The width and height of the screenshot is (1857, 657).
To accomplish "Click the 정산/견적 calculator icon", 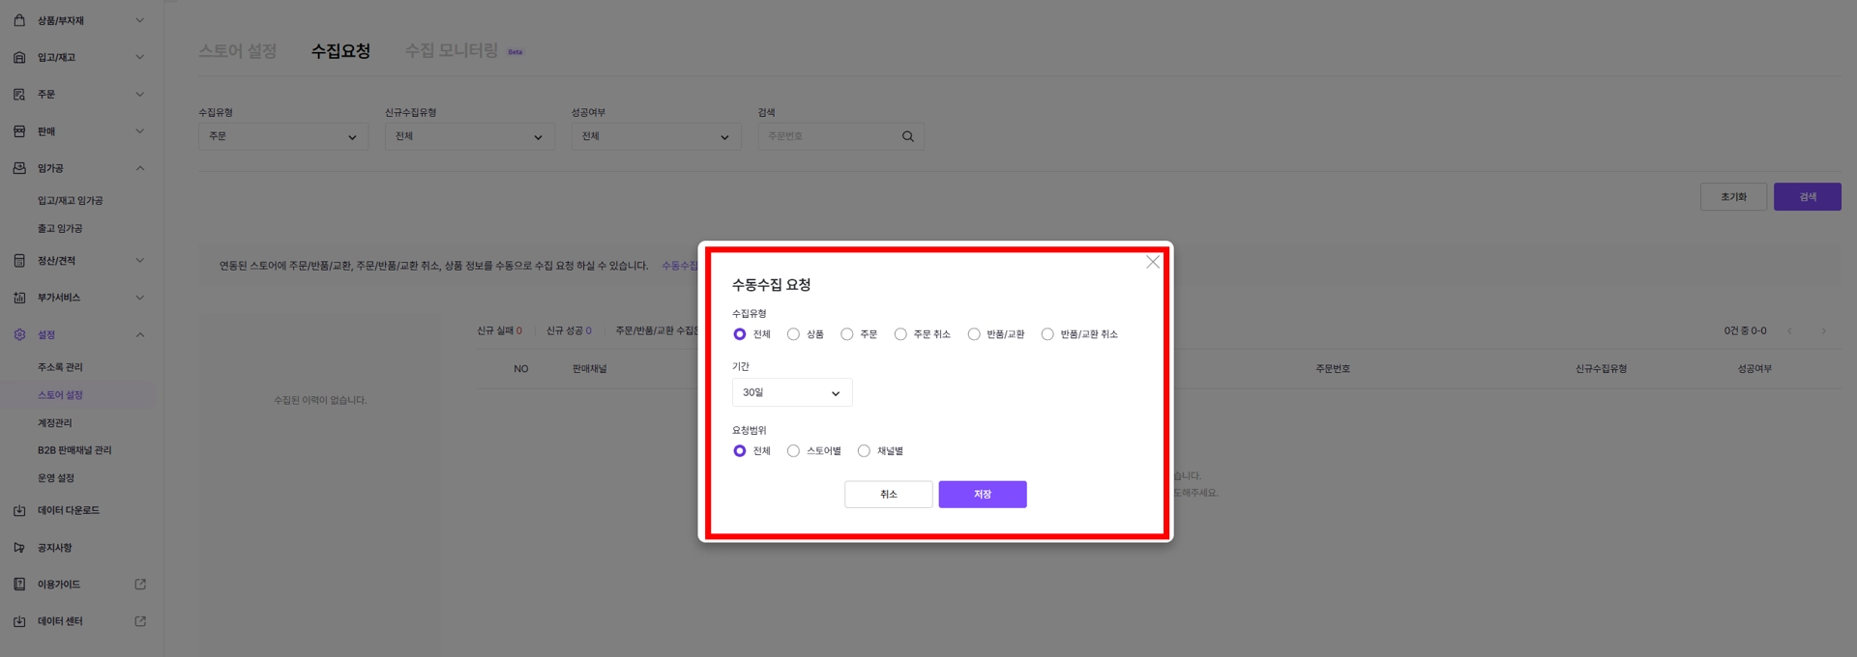I will point(19,261).
